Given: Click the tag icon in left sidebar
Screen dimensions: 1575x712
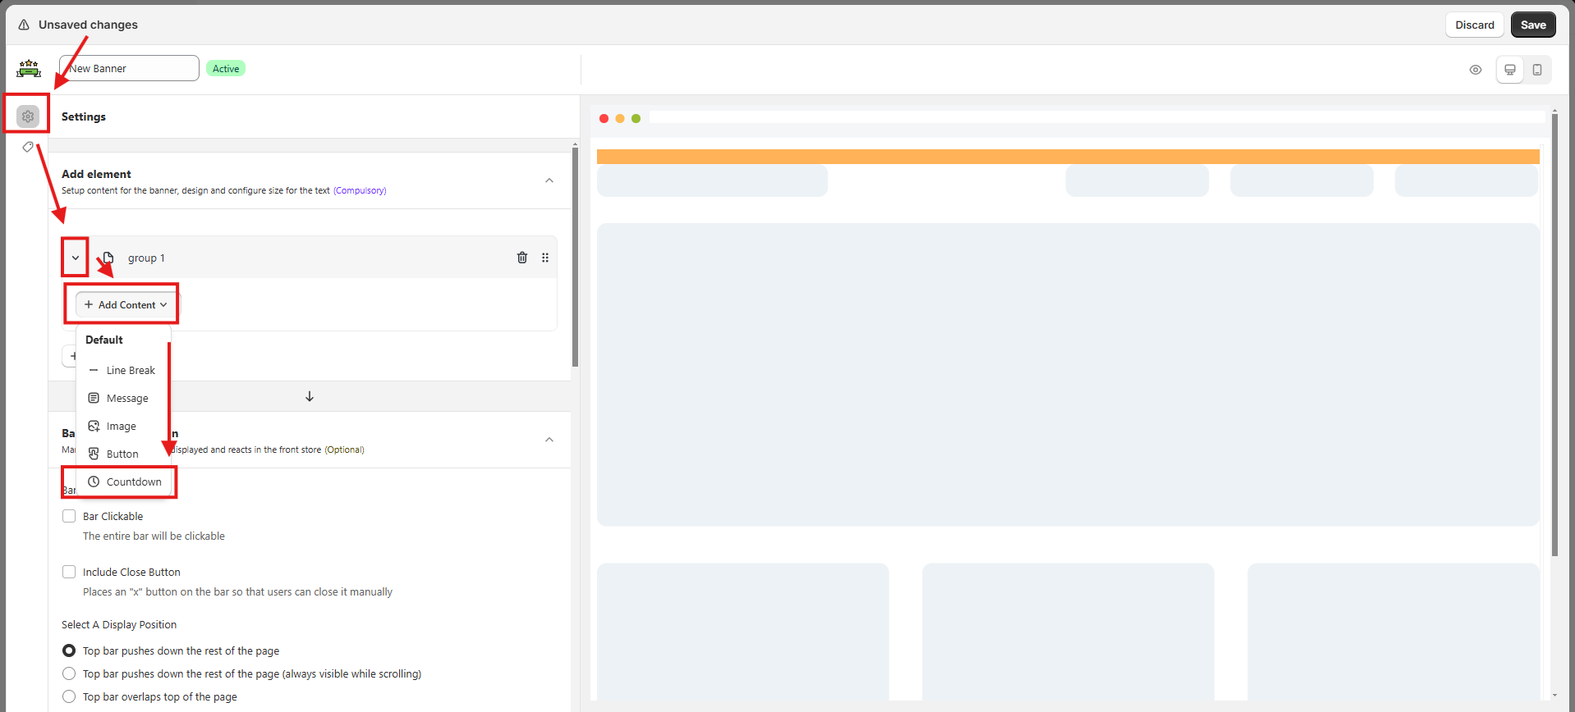Looking at the screenshot, I should coord(28,148).
